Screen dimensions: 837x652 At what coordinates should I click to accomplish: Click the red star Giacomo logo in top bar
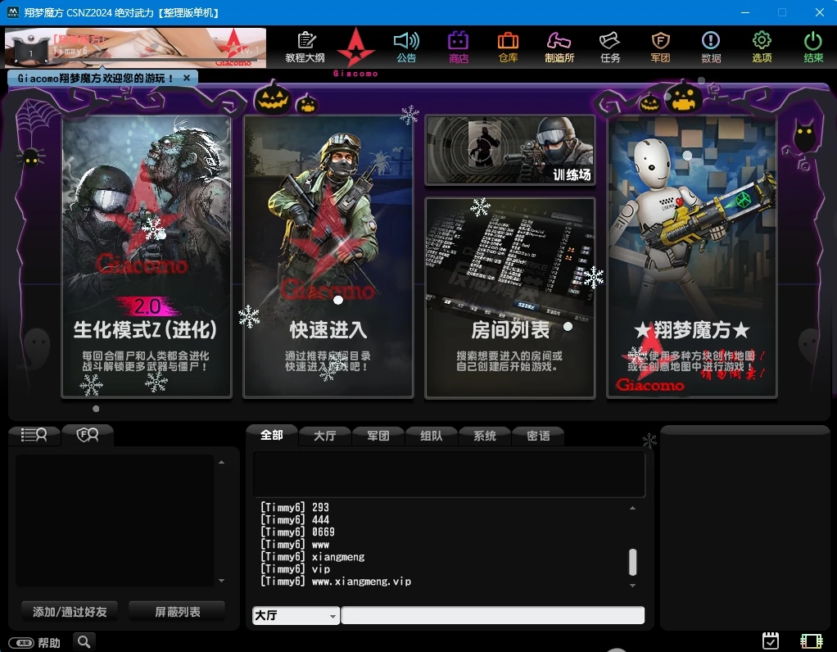(355, 52)
